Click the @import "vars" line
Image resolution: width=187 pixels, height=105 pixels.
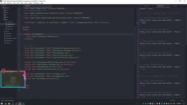click(x=146, y=8)
